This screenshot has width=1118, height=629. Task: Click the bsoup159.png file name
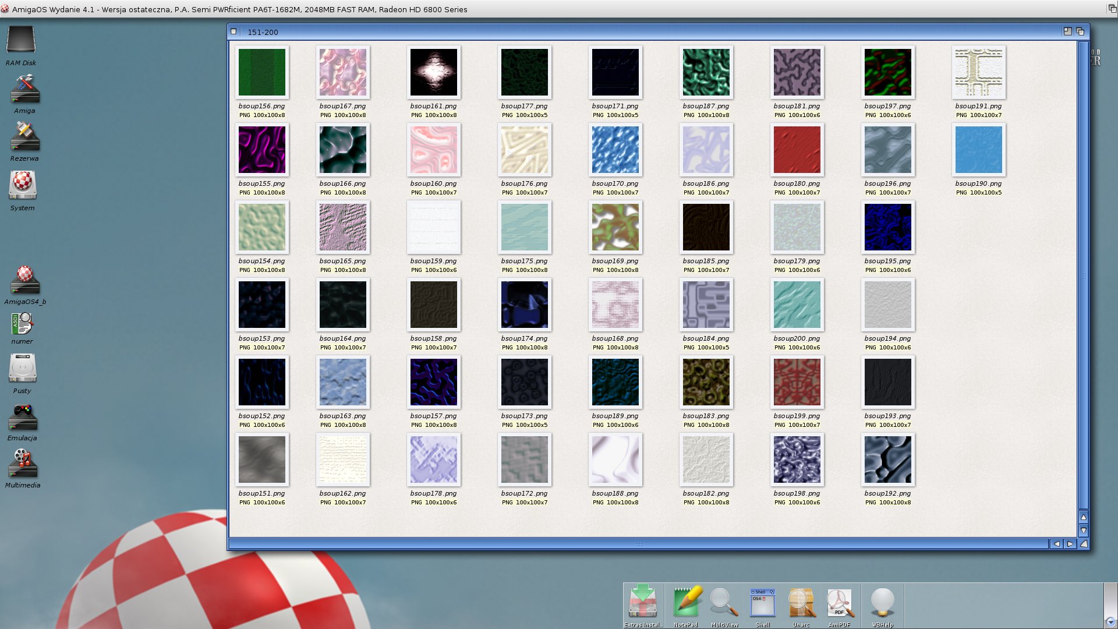[434, 261]
